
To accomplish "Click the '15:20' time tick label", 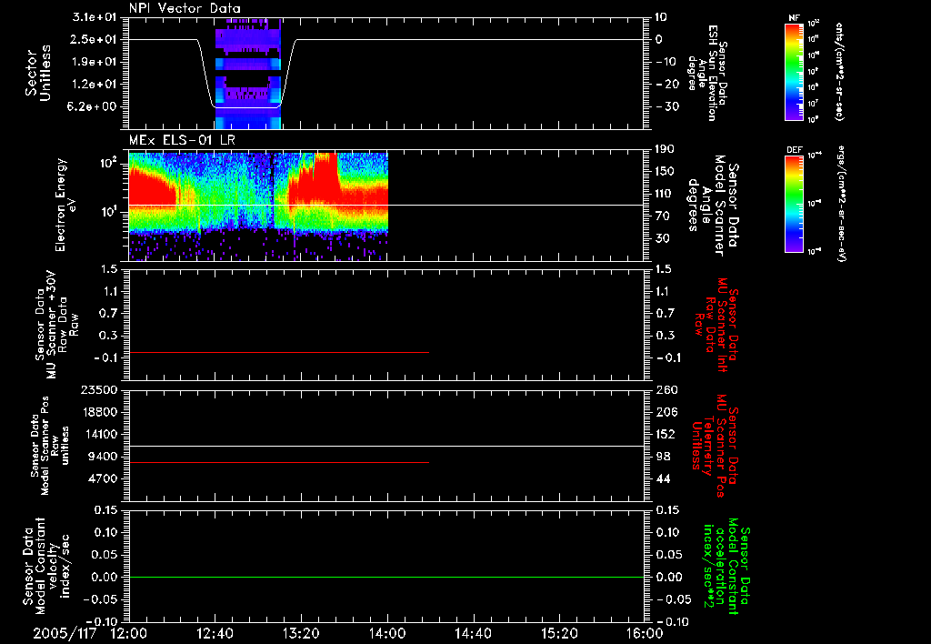I will 559,633.
